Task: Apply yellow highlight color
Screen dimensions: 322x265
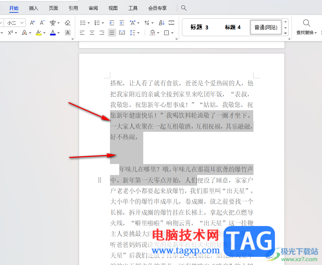Action: 39,33
